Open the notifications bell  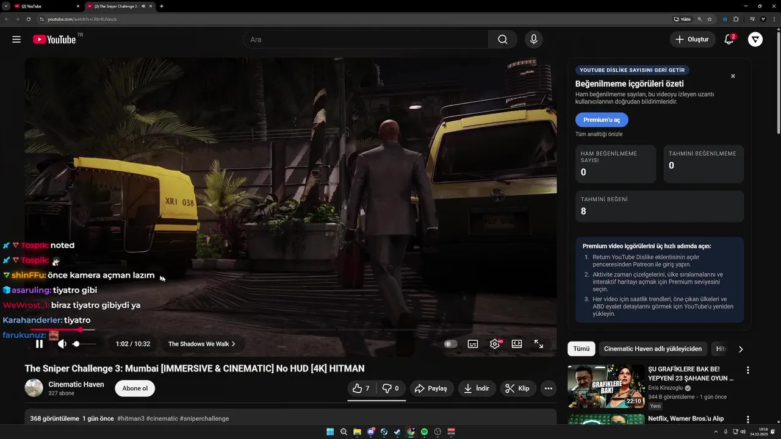729,40
